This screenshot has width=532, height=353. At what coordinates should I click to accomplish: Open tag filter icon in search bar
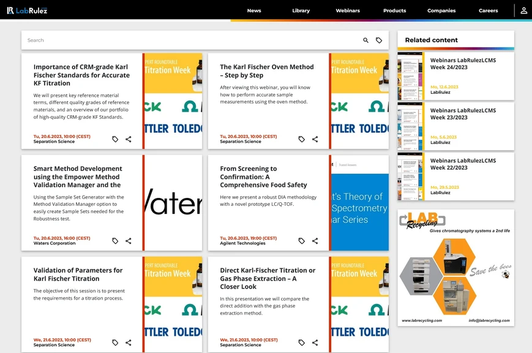coord(379,40)
